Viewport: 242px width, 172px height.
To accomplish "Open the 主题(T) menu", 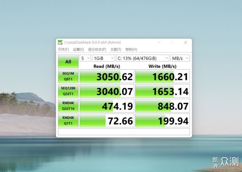I will pyautogui.click(x=116, y=49).
